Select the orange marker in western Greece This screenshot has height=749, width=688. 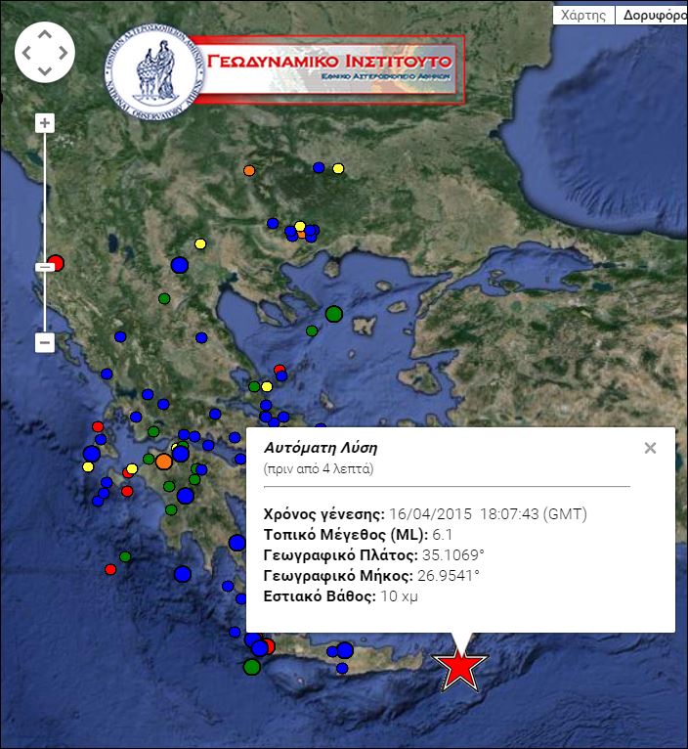point(164,462)
